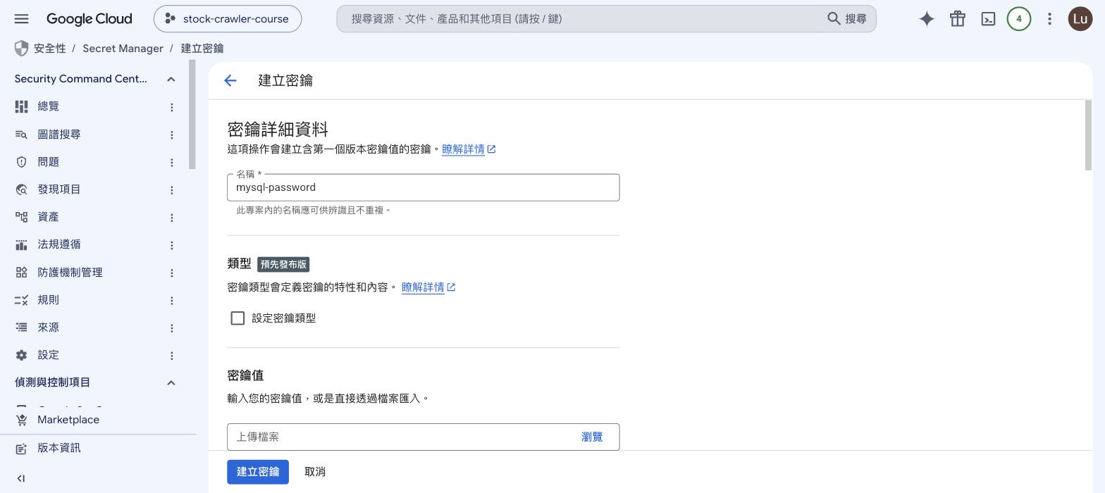
Task: Click the 搜尋 search button
Action: click(847, 19)
